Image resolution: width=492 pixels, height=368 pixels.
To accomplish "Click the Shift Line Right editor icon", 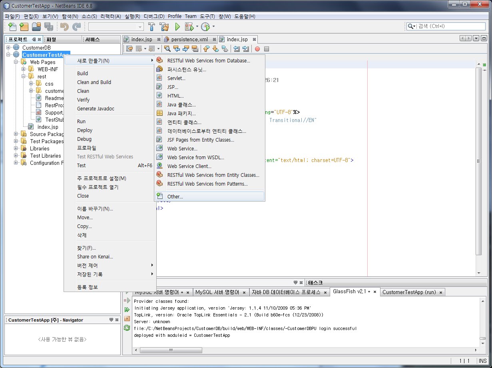I will click(246, 49).
